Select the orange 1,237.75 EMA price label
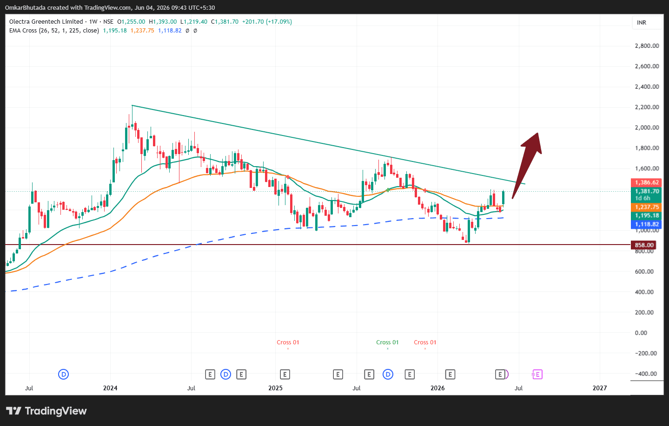Viewport: 669px width, 426px height. coord(647,207)
